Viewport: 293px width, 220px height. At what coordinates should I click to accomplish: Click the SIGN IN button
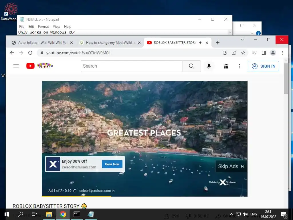click(x=263, y=66)
